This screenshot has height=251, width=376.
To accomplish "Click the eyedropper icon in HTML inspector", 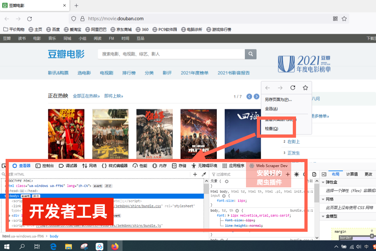I will pos(204,175).
